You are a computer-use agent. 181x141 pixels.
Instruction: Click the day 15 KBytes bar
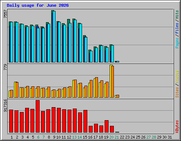click(85, 121)
